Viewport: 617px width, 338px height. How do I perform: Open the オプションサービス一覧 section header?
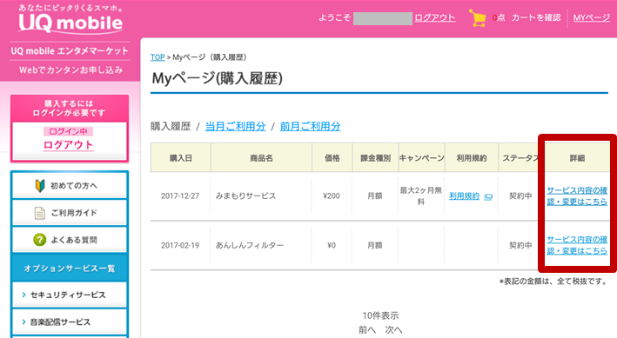click(70, 268)
